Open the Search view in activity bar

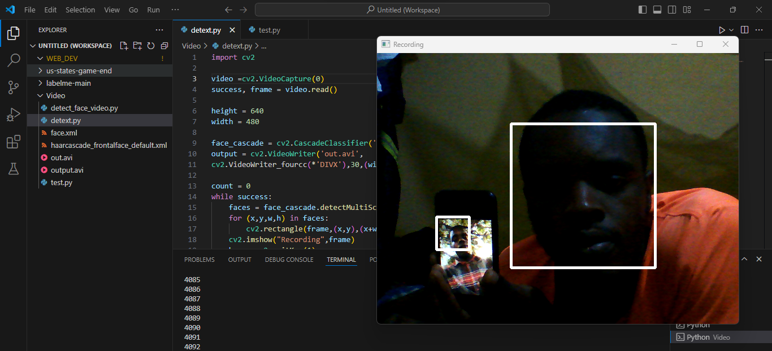point(14,60)
